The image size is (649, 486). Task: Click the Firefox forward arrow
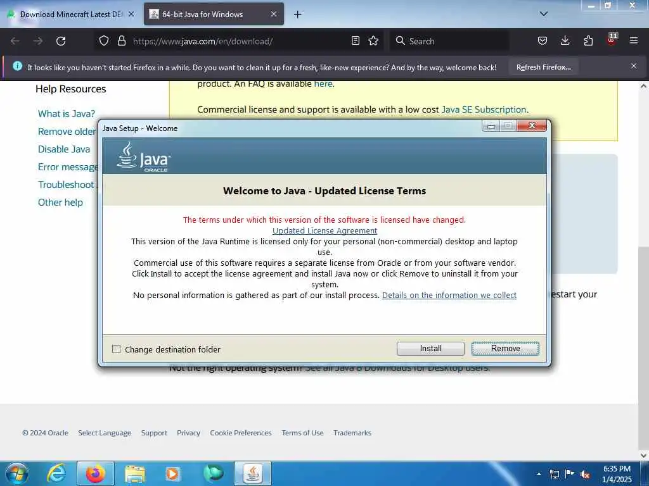37,41
